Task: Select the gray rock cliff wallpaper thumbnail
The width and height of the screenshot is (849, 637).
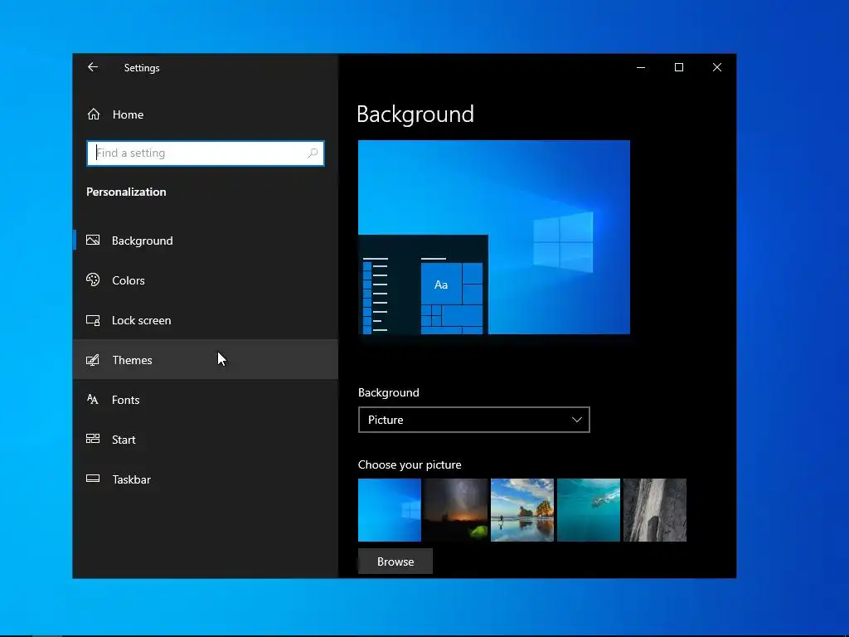Action: [655, 510]
